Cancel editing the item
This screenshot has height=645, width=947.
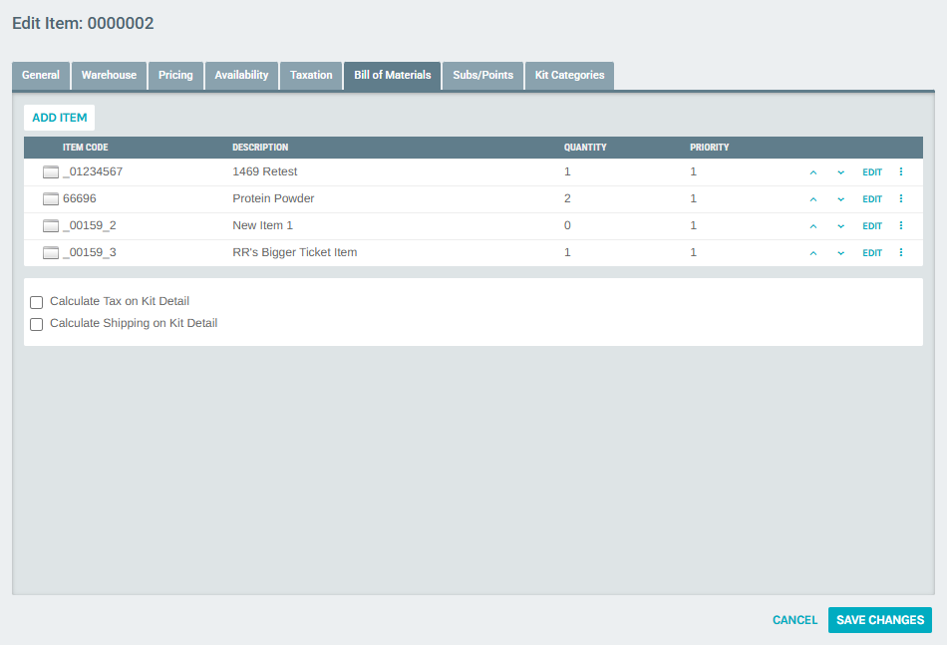(794, 619)
